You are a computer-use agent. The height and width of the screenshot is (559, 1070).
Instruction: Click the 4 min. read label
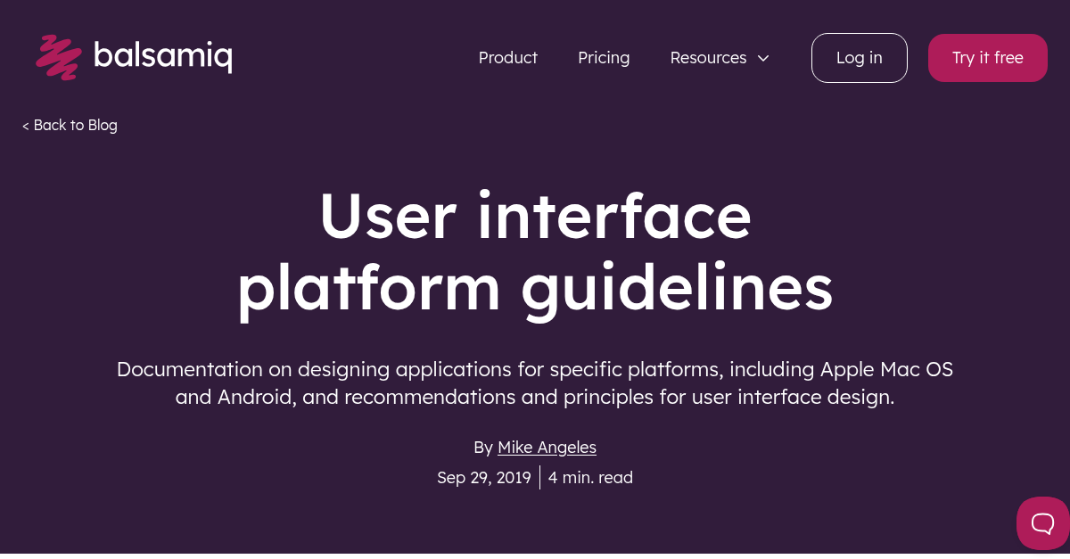[x=590, y=477]
